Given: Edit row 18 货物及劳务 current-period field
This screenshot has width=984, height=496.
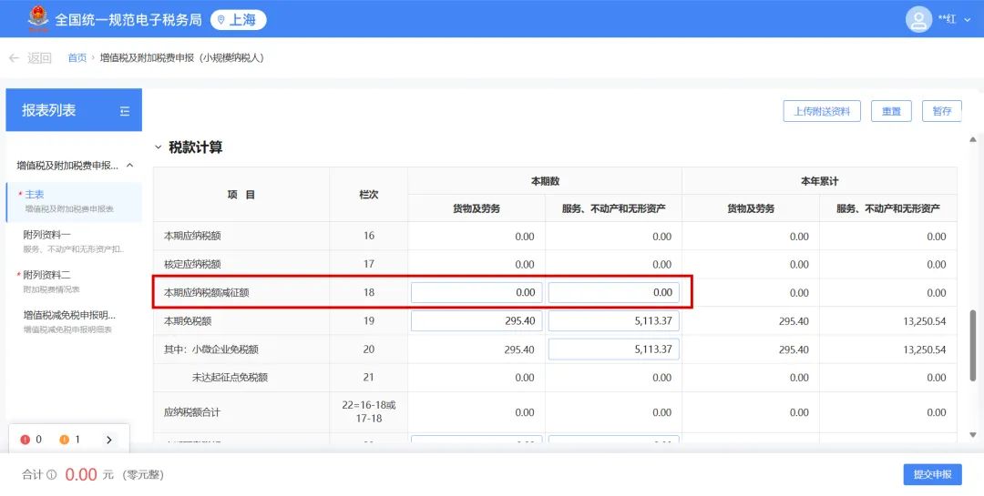Looking at the screenshot, I should coord(477,292).
